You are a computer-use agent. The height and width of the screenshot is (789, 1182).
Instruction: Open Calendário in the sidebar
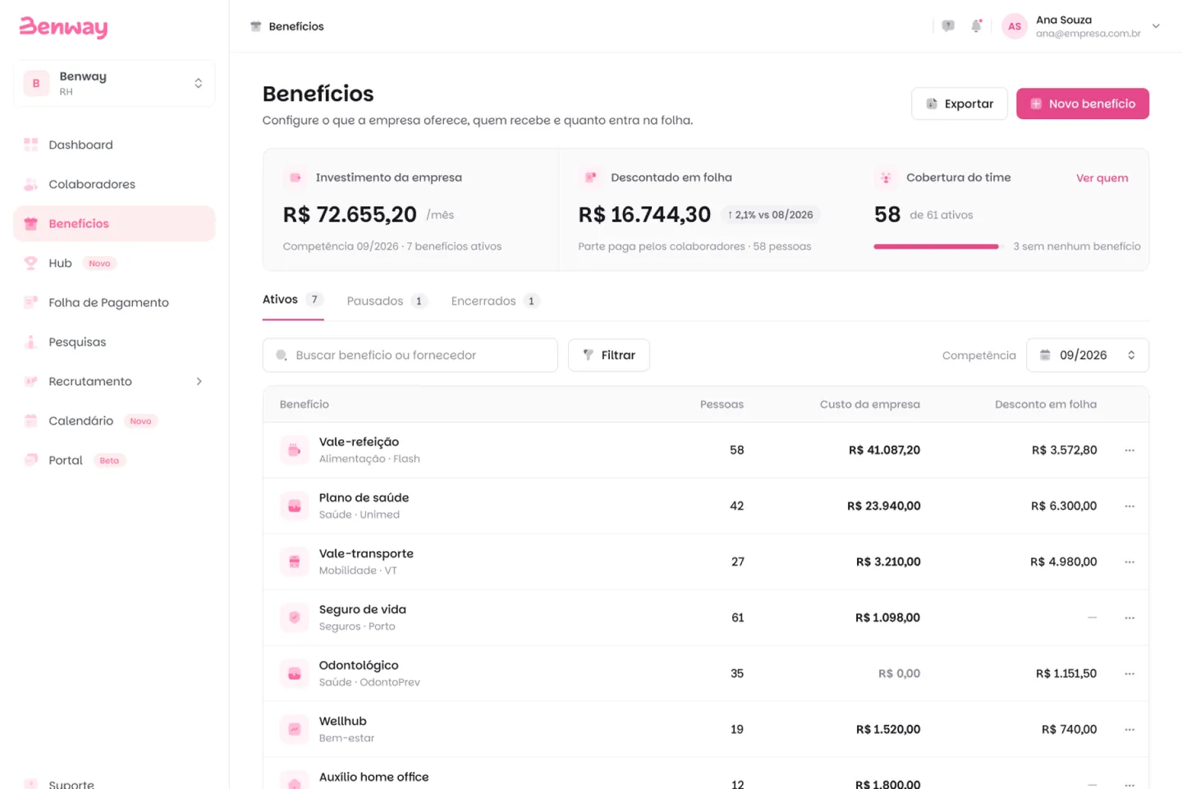click(x=114, y=420)
